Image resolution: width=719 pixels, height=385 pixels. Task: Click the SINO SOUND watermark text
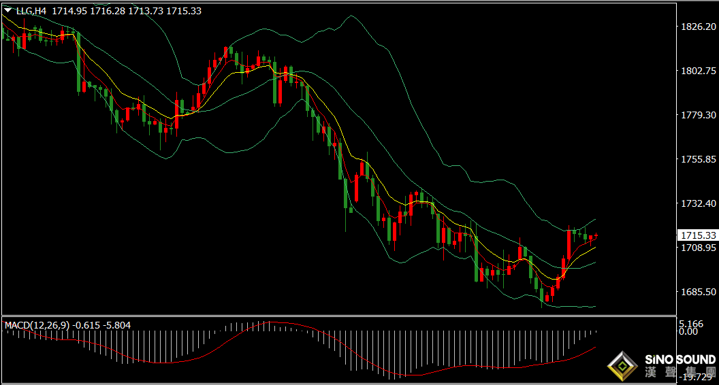tap(680, 359)
